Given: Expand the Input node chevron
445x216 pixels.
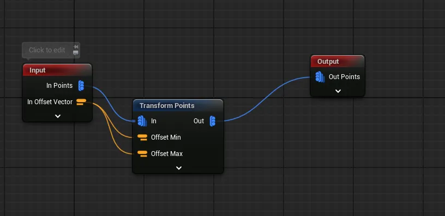Looking at the screenshot, I should point(58,116).
